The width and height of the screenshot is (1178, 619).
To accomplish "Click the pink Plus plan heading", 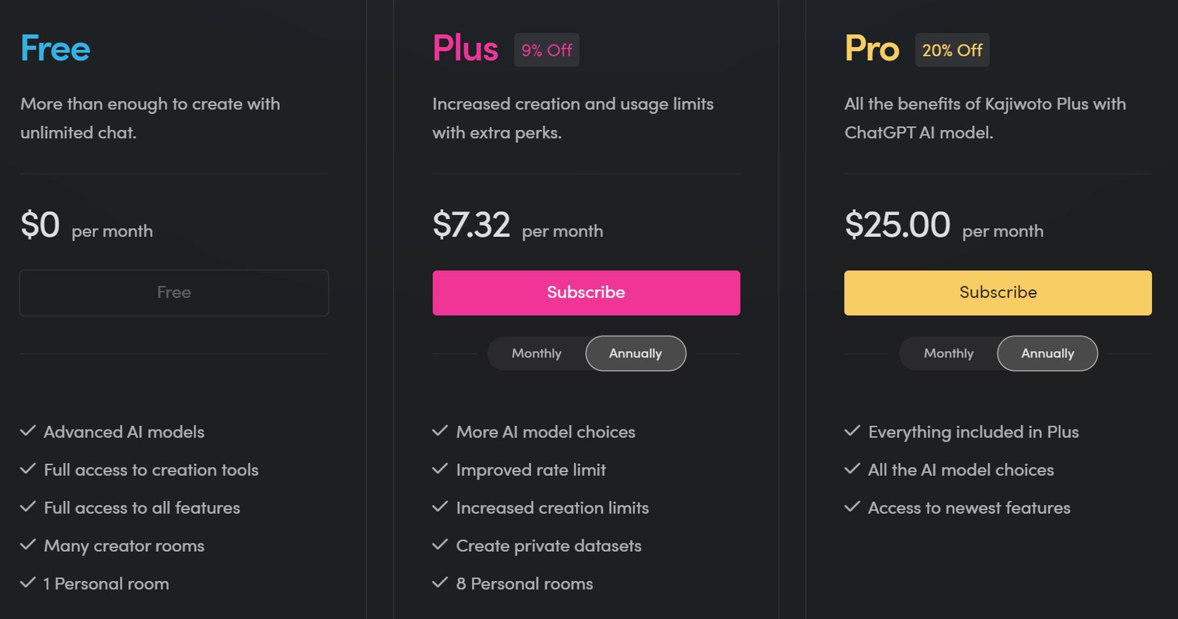I will tap(465, 48).
